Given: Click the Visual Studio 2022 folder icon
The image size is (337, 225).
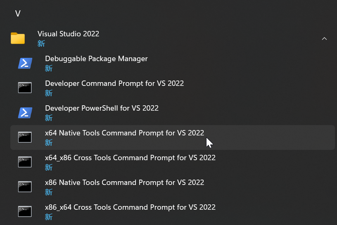Looking at the screenshot, I should click(18, 38).
